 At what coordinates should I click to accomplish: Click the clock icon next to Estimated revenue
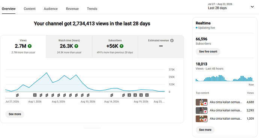coord(172,40)
